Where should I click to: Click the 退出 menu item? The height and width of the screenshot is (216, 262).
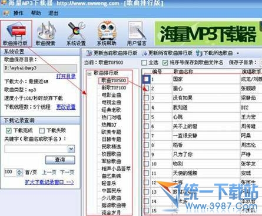tap(53, 13)
